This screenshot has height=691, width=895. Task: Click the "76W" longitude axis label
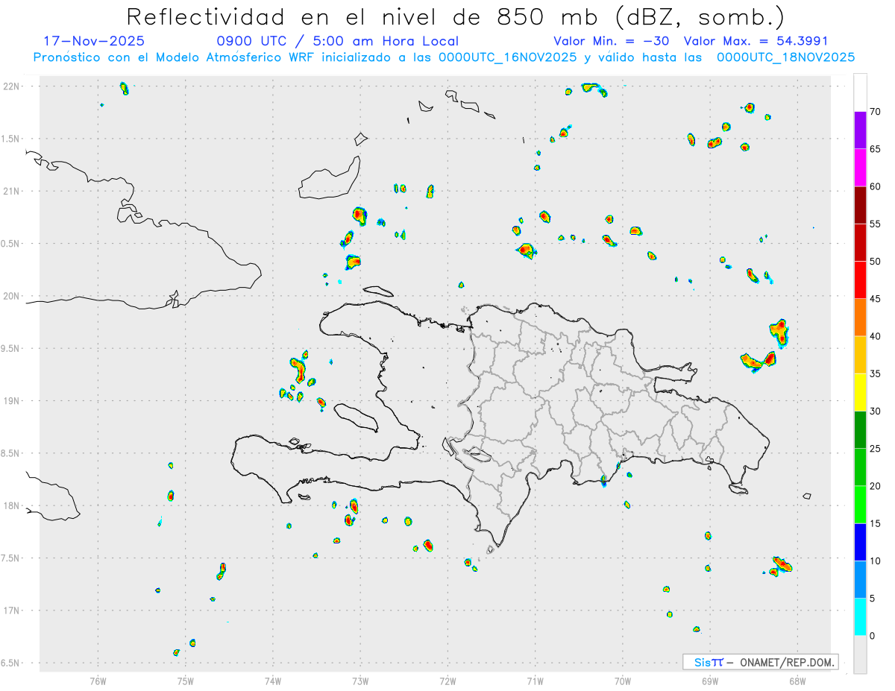coord(98,681)
